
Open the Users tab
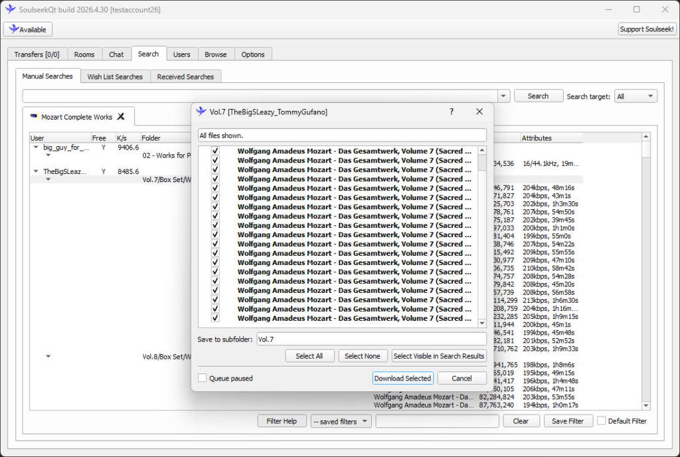coord(182,54)
